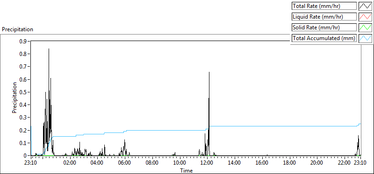Click the starting 23:10 time axis label
Image resolution: width=374 pixels, height=174 pixels.
point(31,163)
